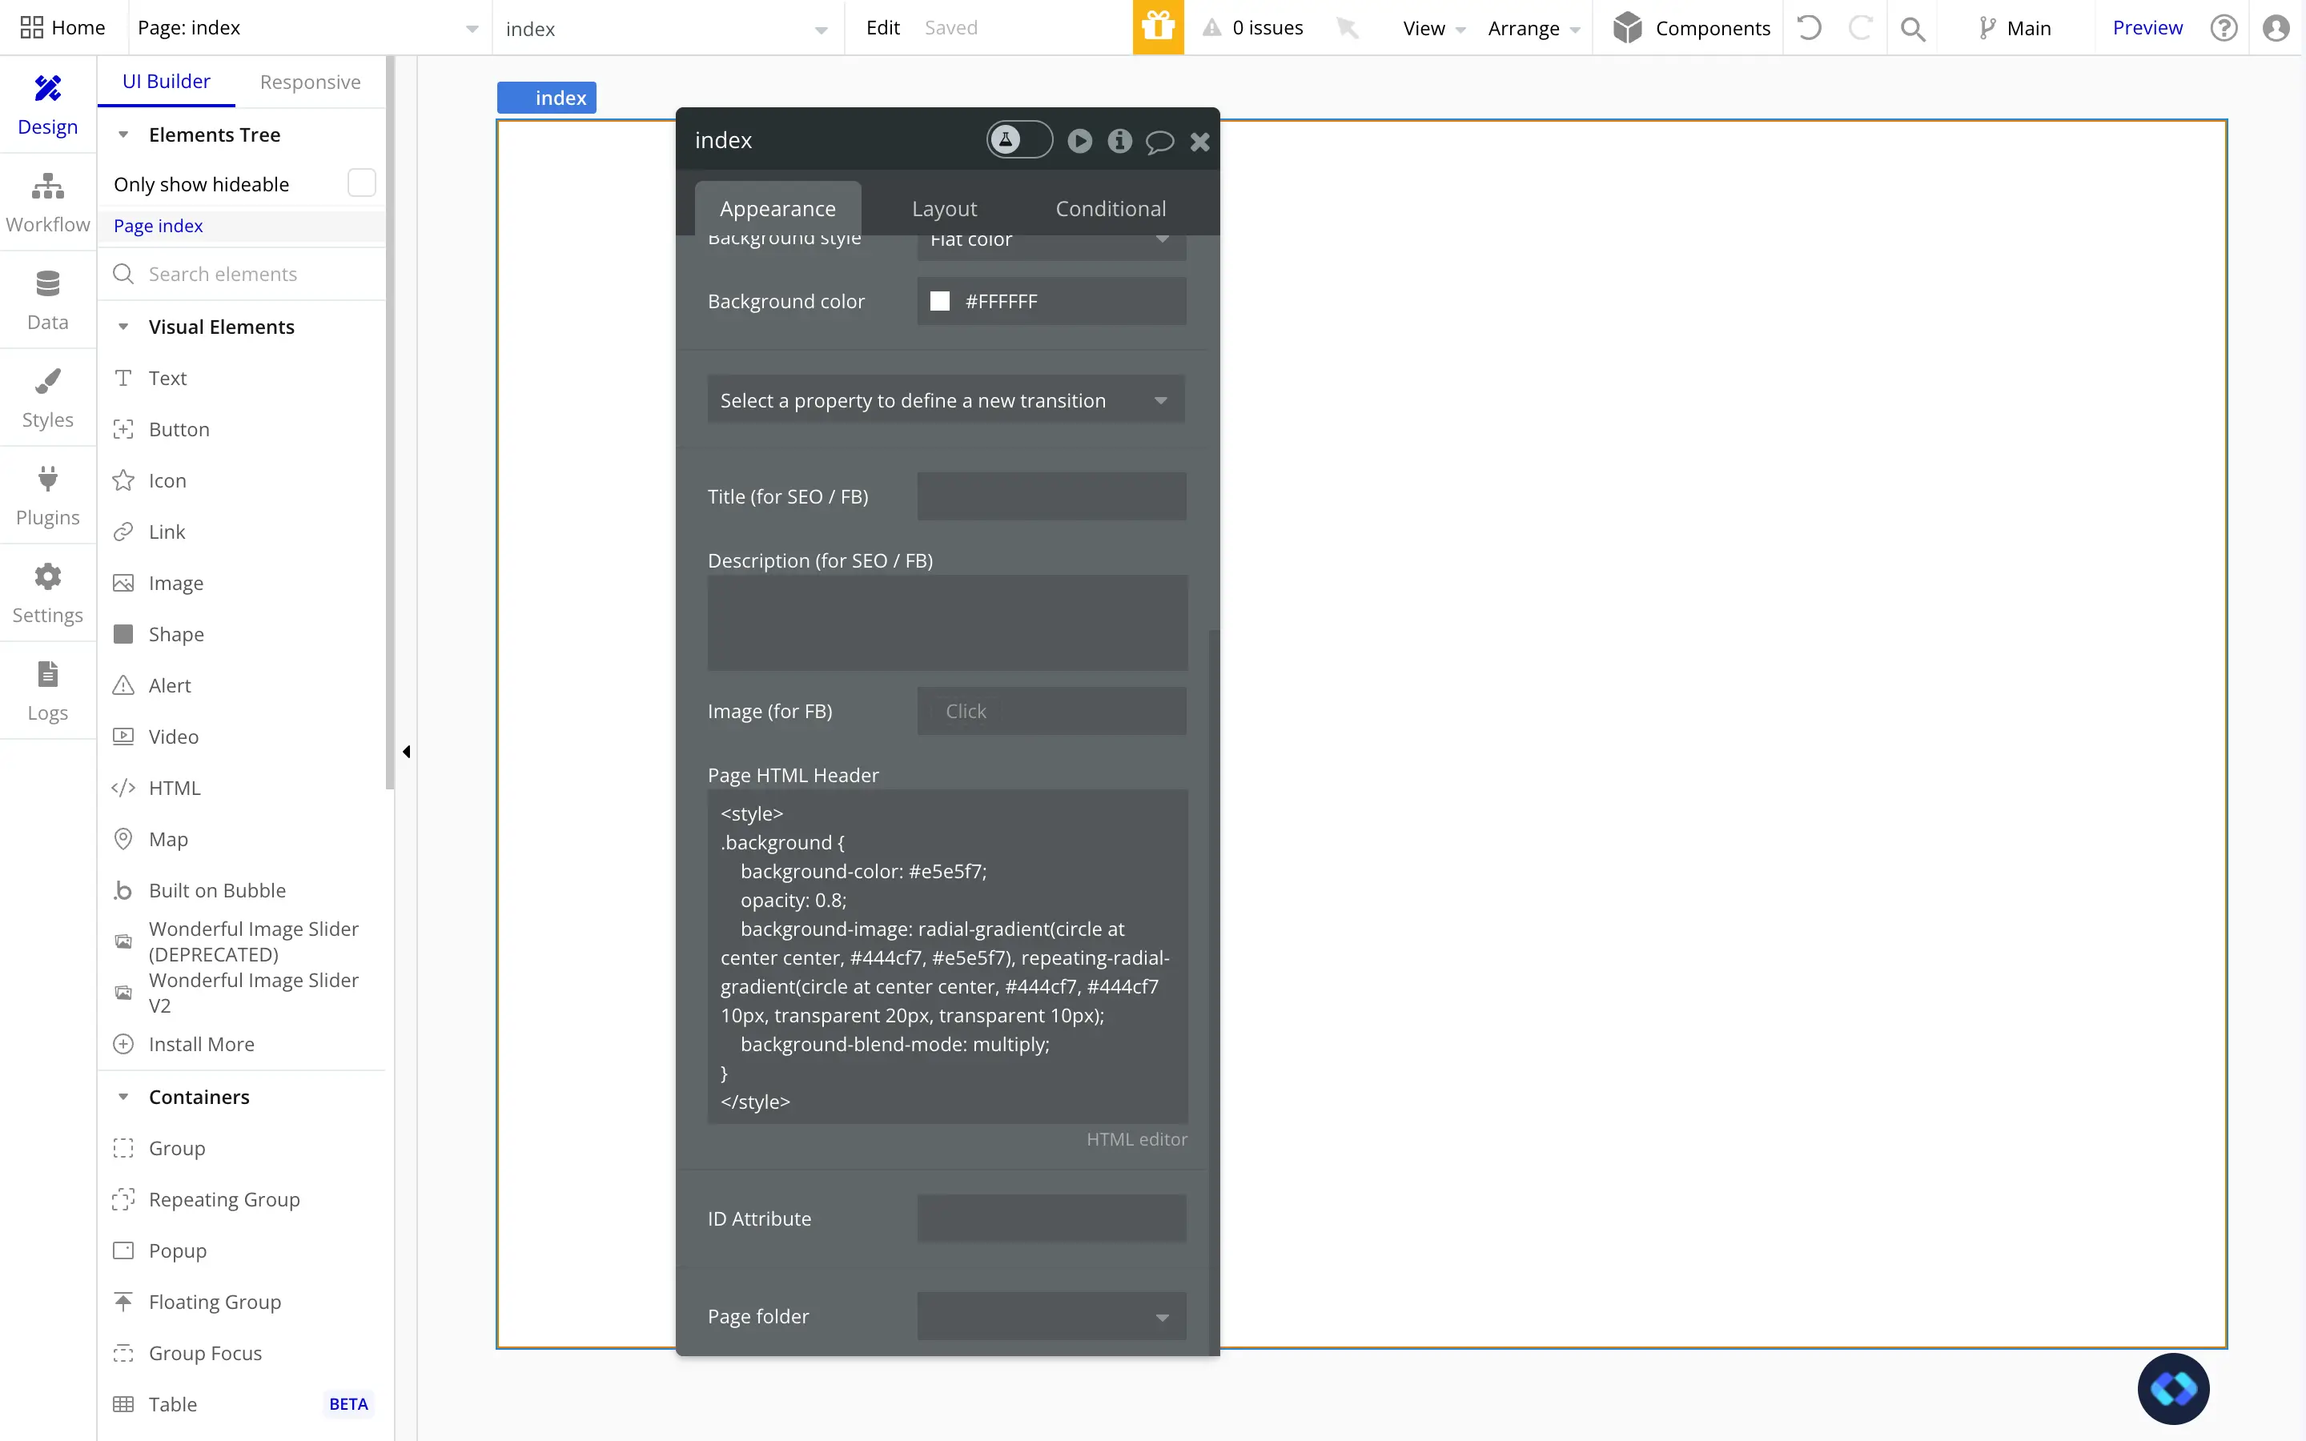
Task: Open the Page folder dropdown
Action: click(x=1051, y=1316)
